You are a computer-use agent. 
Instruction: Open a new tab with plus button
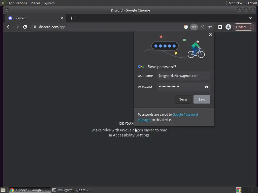[71, 18]
